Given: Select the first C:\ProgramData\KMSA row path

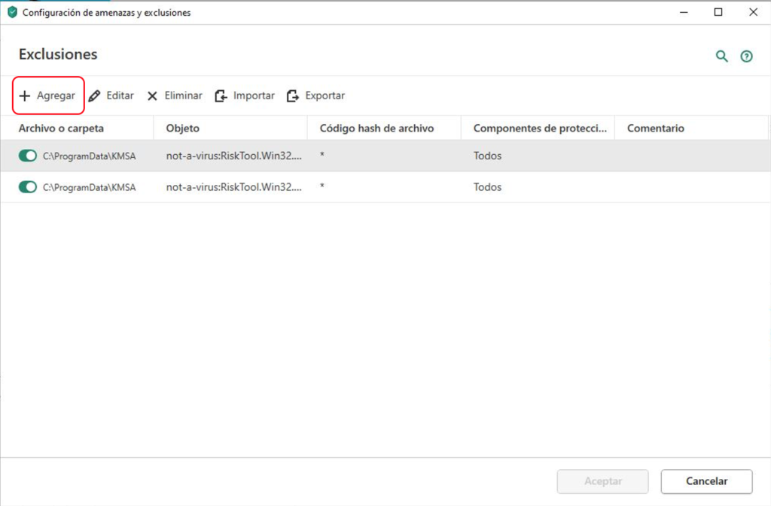Looking at the screenshot, I should tap(89, 156).
